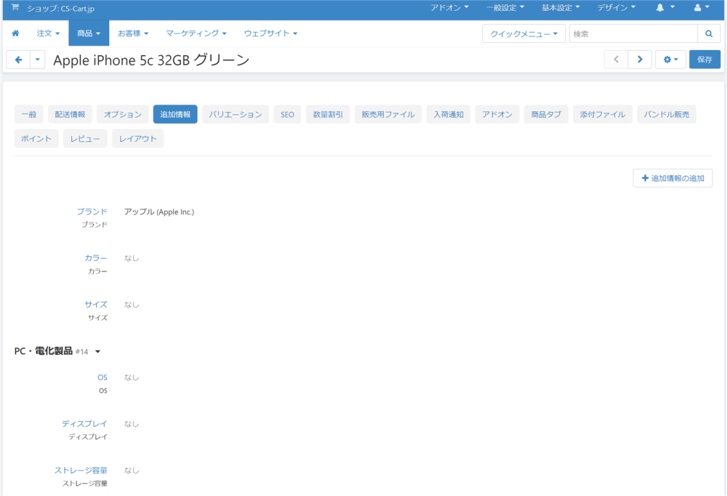Open the アドオン top menu

coord(449,7)
